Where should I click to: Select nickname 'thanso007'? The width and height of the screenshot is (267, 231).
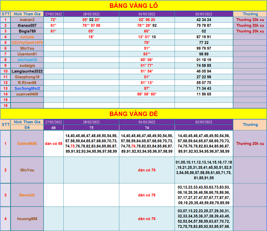27,25
